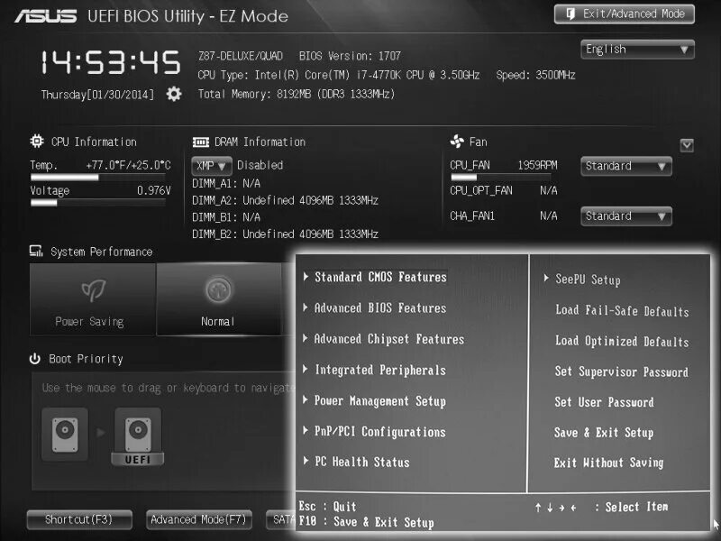Click the Esc : Quit hint

(x=327, y=507)
